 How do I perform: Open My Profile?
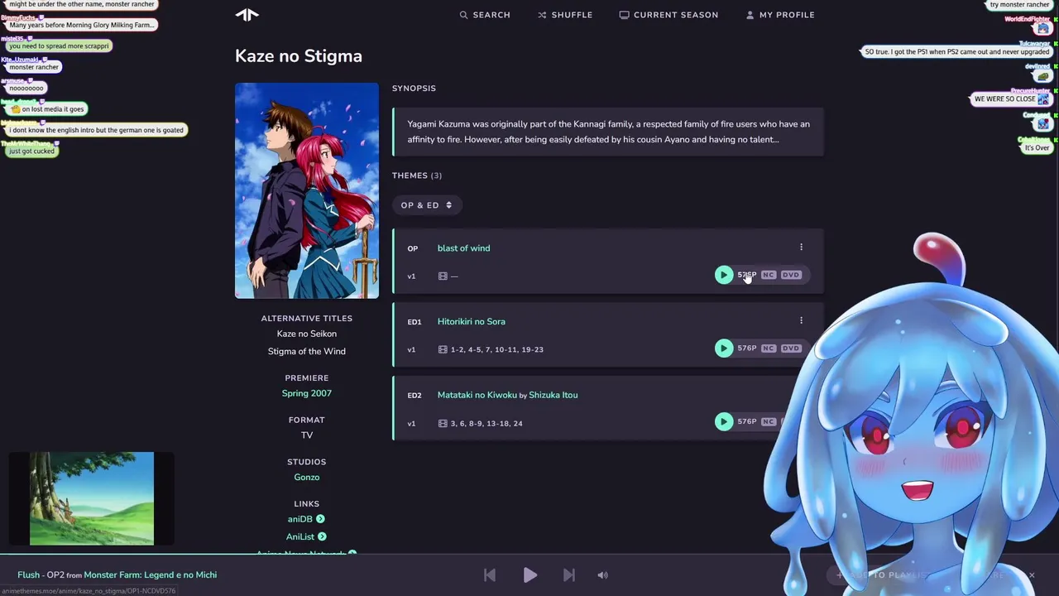(780, 15)
